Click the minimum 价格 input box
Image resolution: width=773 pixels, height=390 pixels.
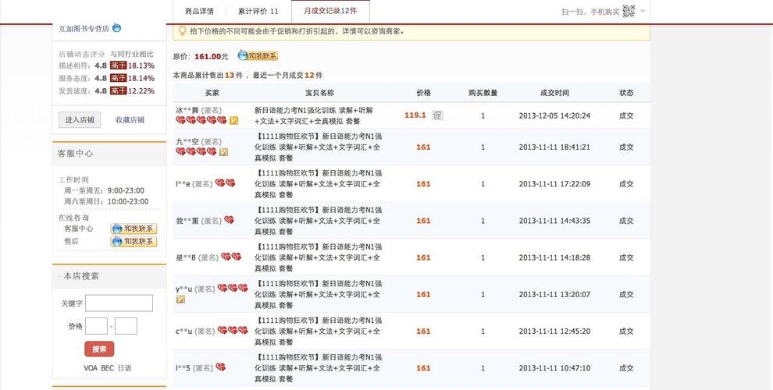96,326
